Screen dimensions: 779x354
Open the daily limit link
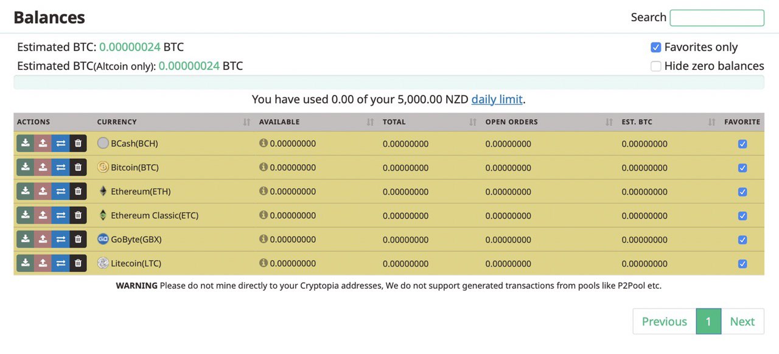pos(497,99)
